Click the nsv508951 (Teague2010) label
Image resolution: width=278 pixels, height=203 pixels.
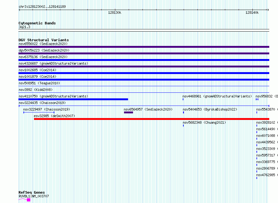point(39,83)
